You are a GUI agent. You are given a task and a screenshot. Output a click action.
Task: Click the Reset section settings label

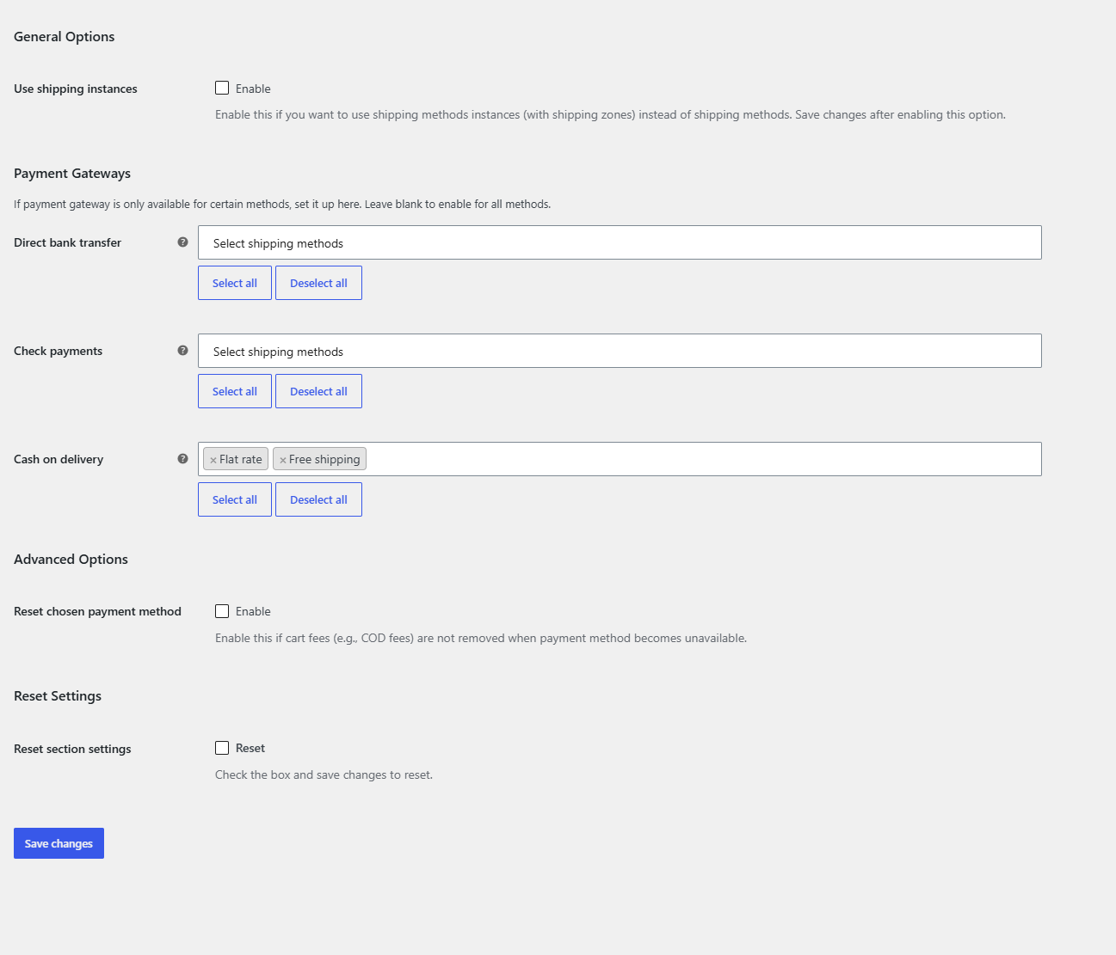tap(72, 749)
